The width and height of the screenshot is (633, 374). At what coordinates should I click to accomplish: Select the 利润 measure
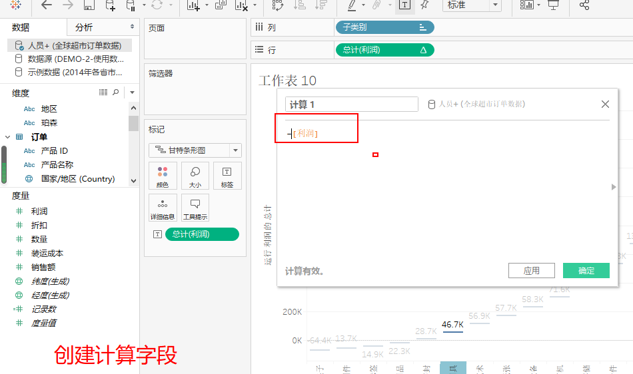pos(39,211)
